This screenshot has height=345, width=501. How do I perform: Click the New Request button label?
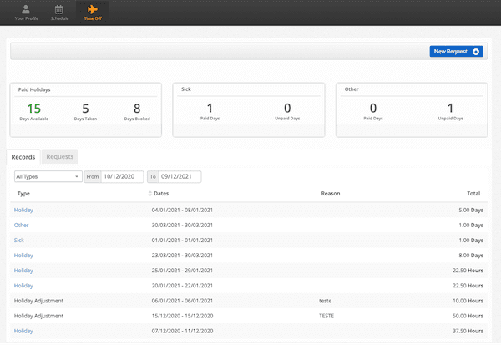(x=451, y=52)
